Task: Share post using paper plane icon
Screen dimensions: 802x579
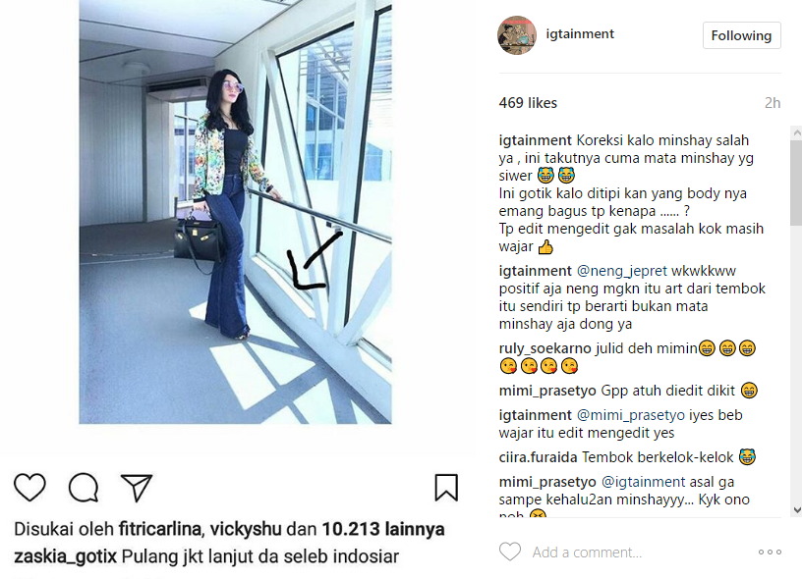Action: point(137,487)
